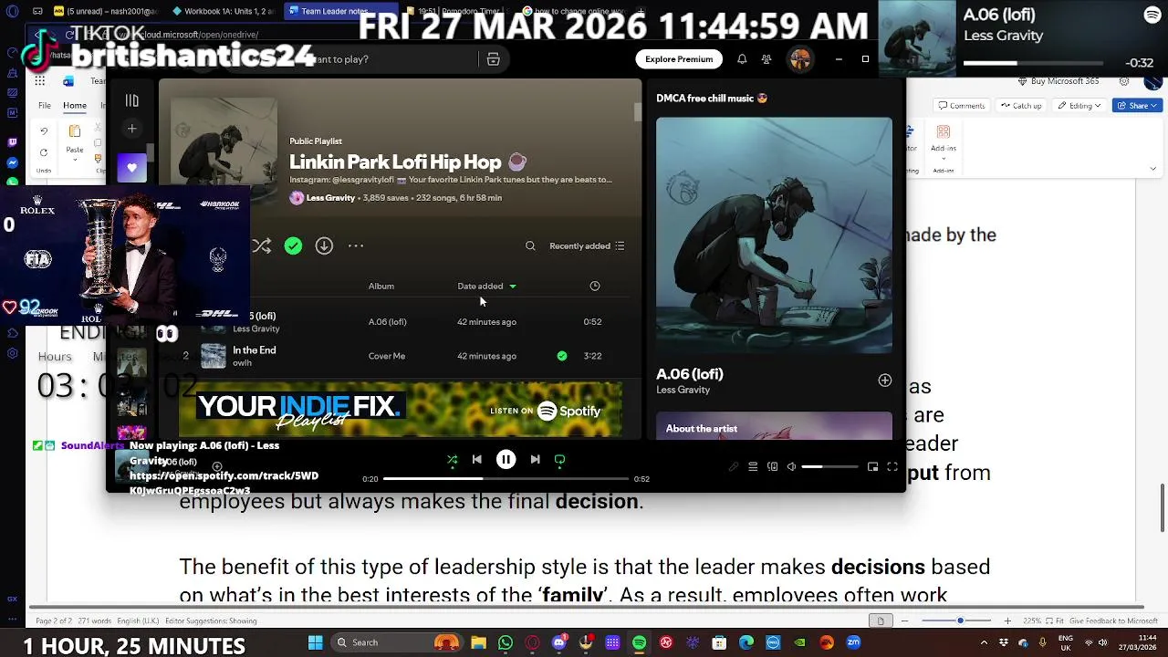
Task: Expand the Word ribbon chevron
Action: pos(1152,169)
